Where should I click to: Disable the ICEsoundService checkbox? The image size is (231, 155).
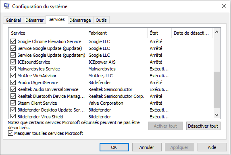(x=13, y=62)
